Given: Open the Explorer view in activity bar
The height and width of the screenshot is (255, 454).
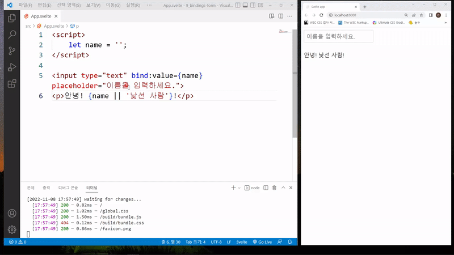Looking at the screenshot, I should (12, 18).
